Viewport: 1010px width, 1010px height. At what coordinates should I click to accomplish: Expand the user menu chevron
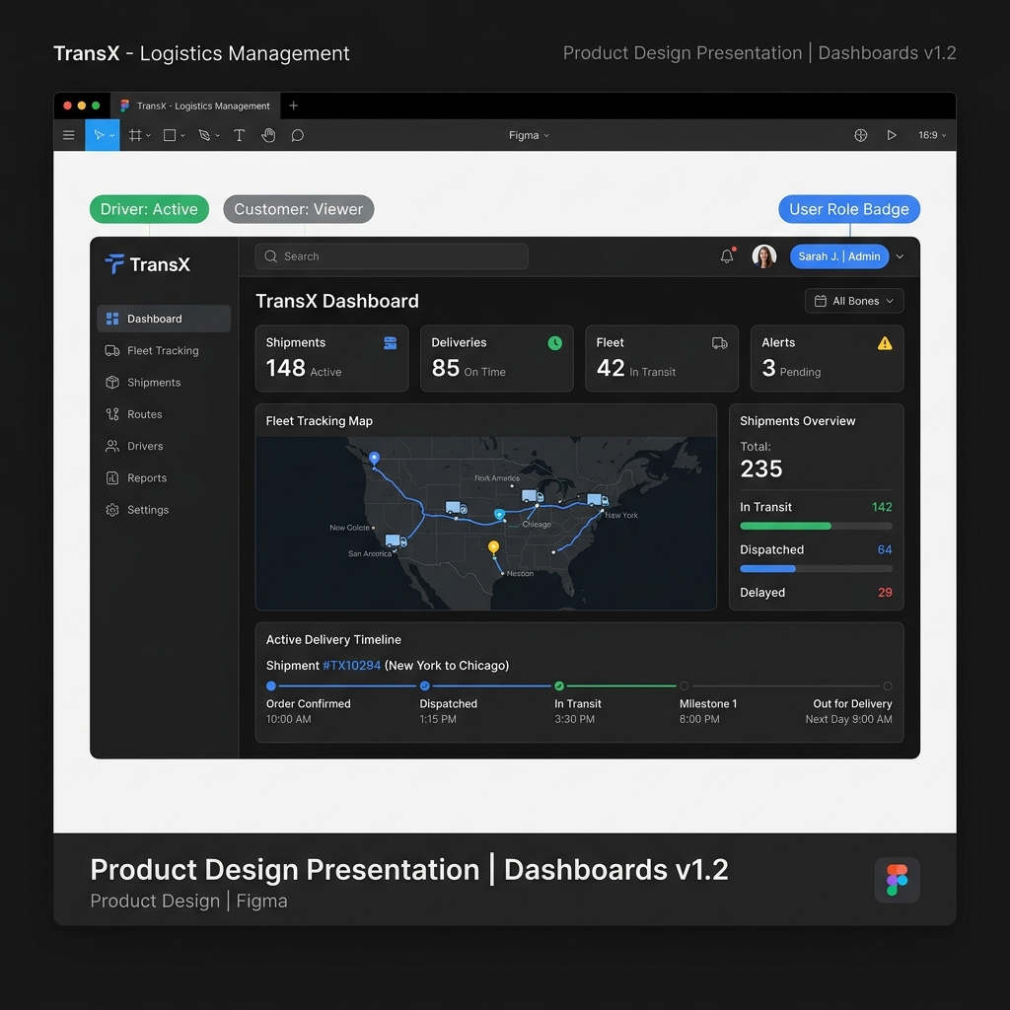900,256
